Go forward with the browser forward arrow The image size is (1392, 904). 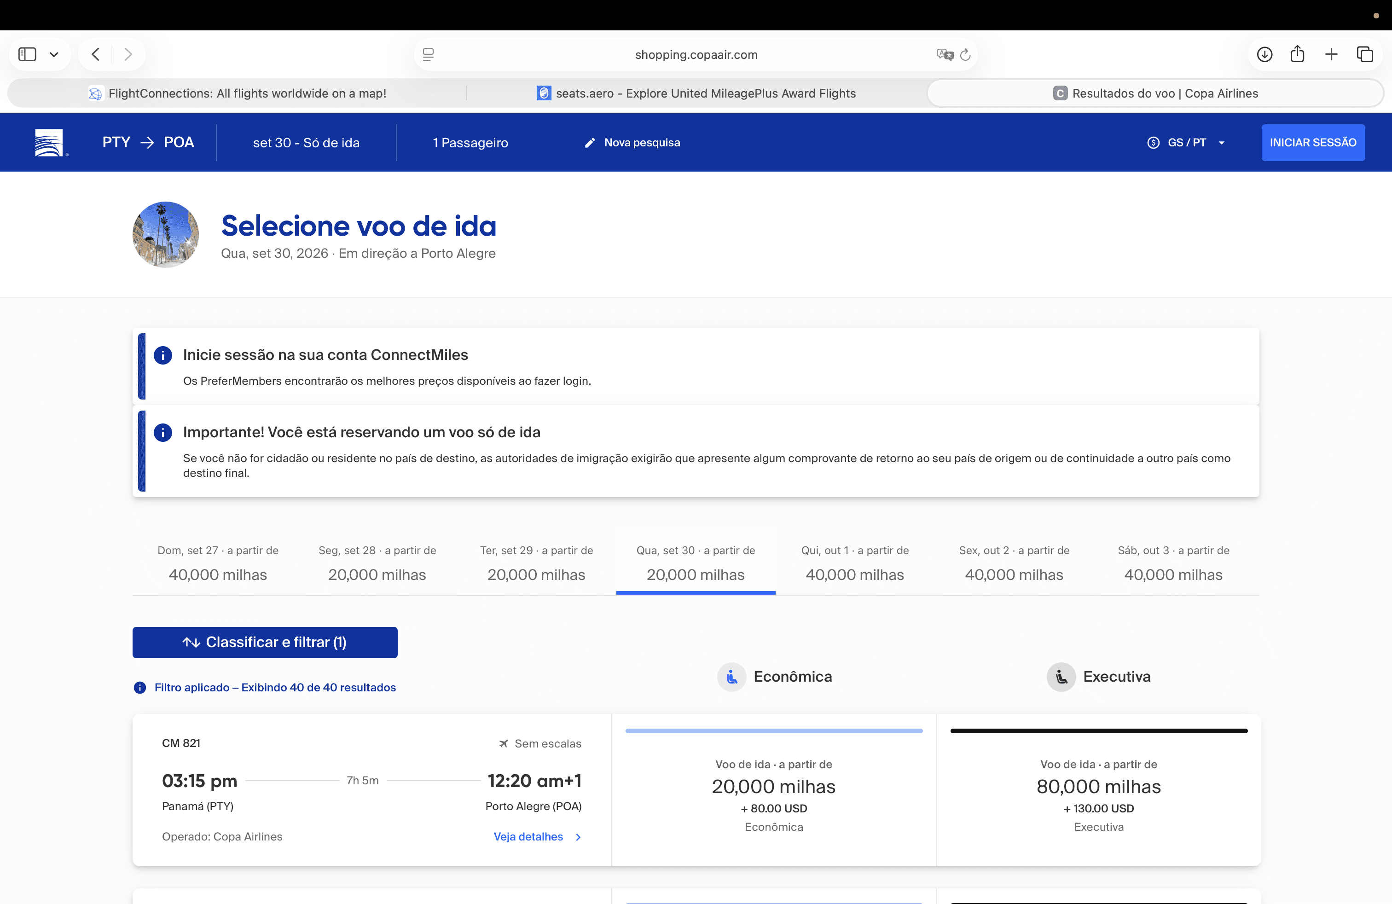(128, 54)
